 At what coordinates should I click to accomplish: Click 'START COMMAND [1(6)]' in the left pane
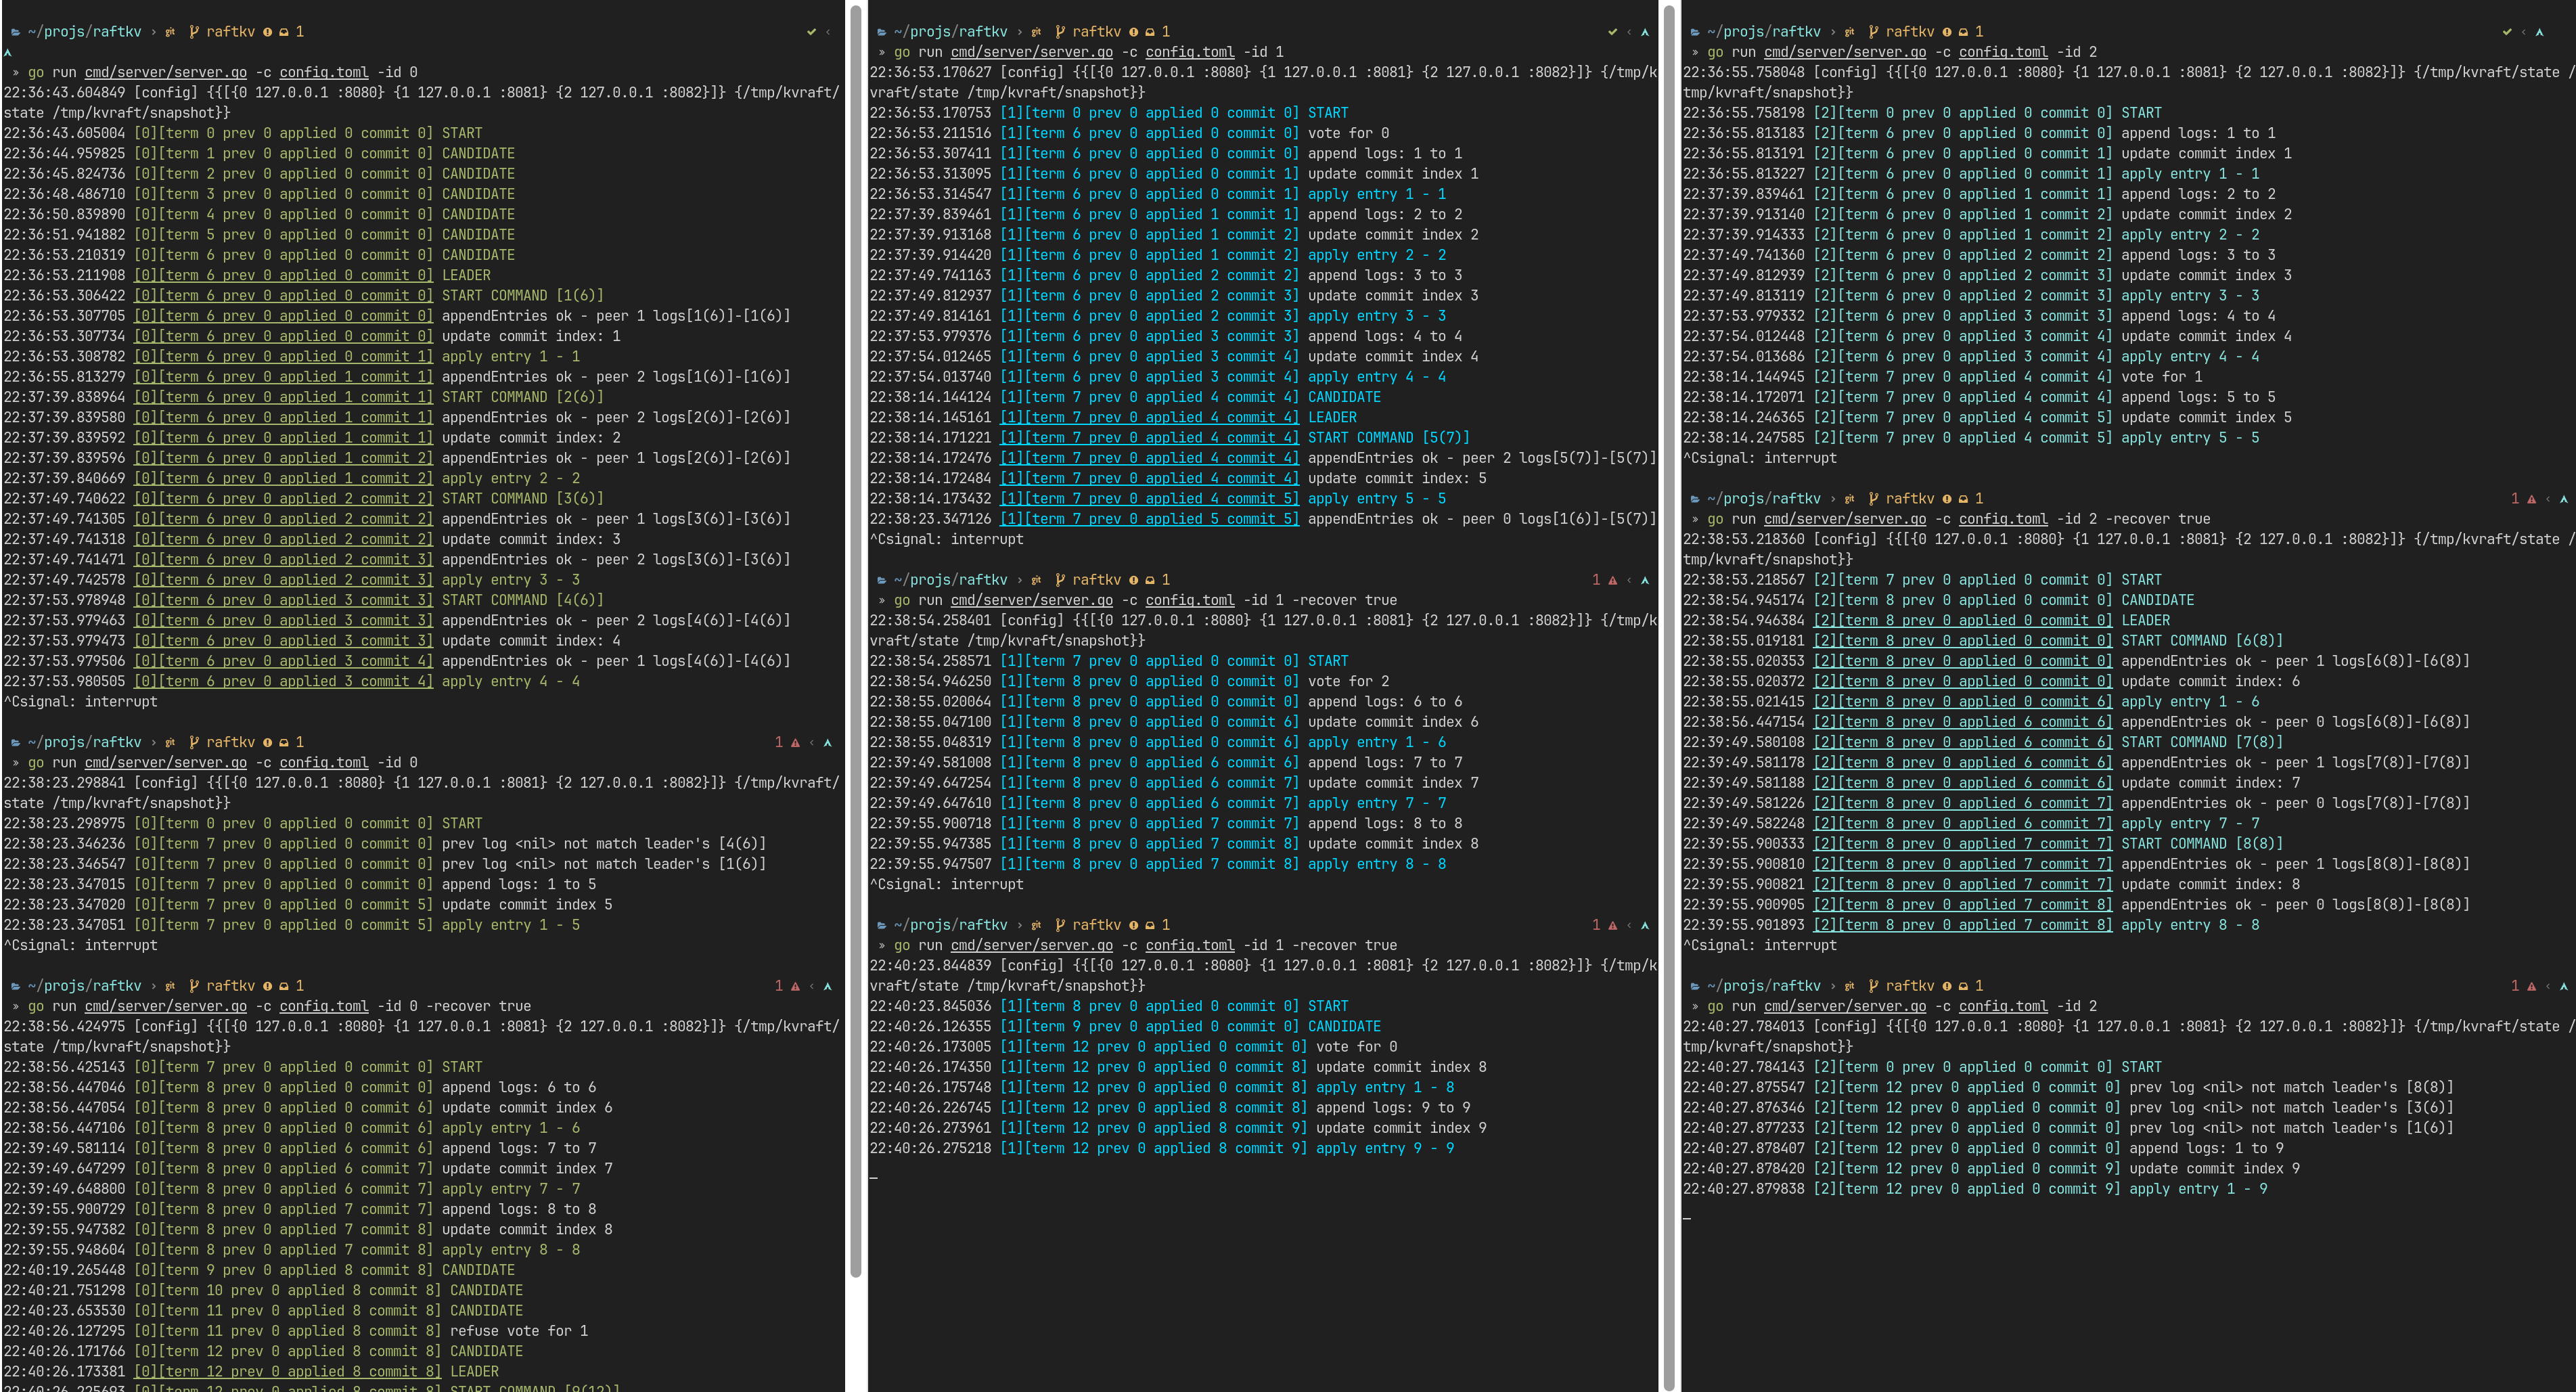tap(523, 296)
